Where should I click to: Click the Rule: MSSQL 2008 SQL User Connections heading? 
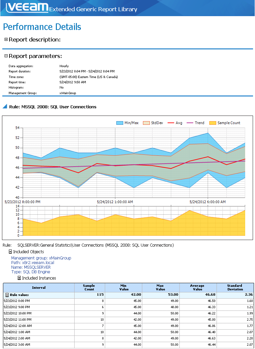pyautogui.click(x=53, y=107)
